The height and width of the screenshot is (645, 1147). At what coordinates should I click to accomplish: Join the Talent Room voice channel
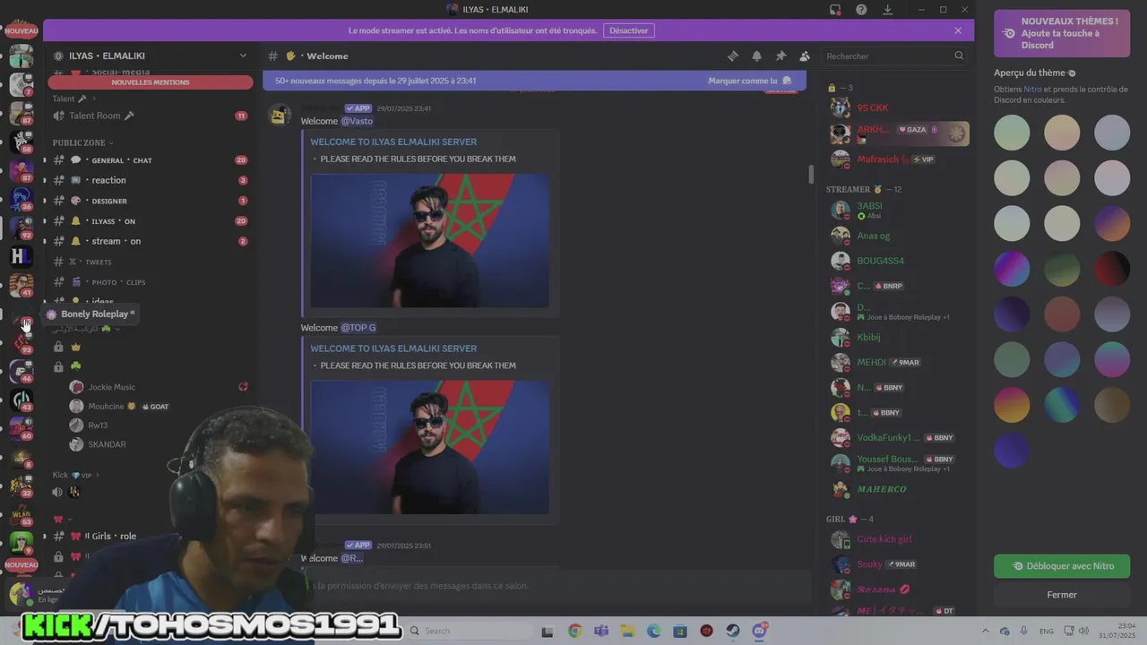[x=149, y=116]
